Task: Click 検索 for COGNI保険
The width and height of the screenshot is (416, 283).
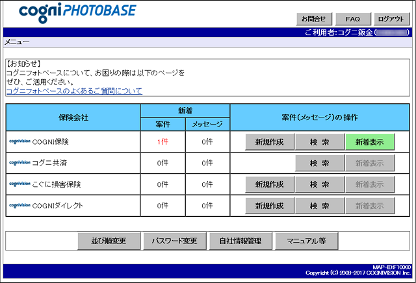Action: click(x=320, y=142)
